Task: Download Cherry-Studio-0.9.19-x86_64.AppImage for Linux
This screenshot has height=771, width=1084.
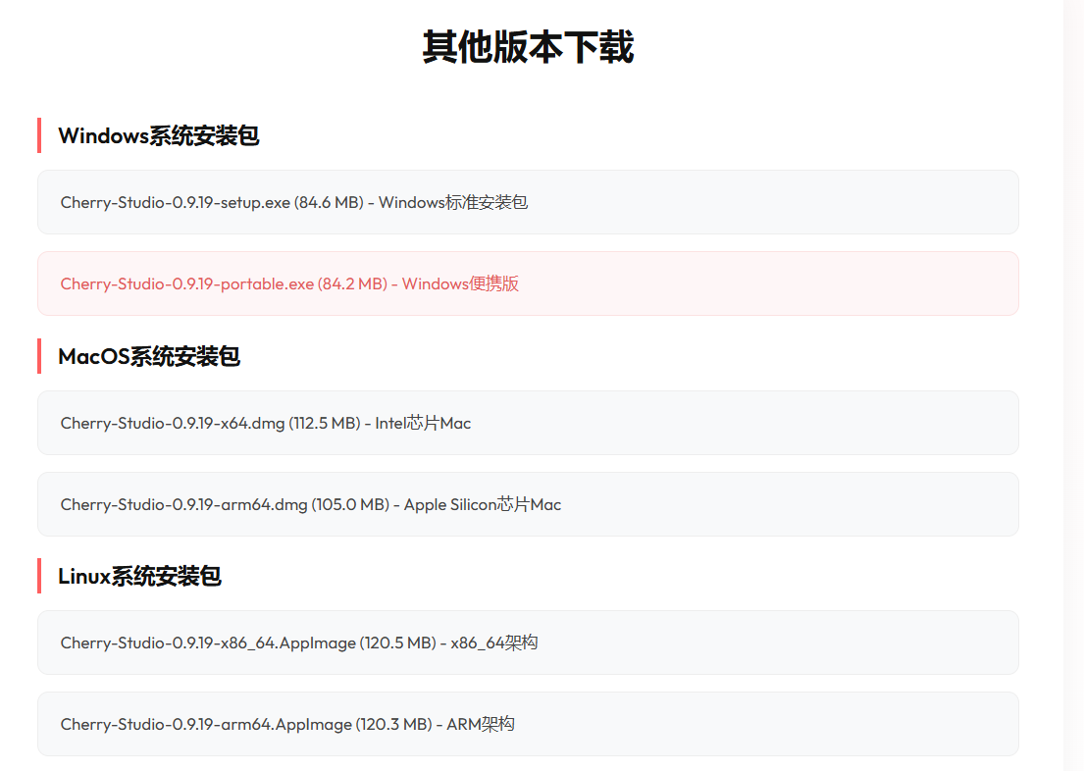Action: (528, 642)
